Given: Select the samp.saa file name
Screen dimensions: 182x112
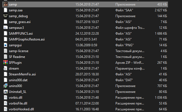Looking at the screenshot, I should [16, 11].
